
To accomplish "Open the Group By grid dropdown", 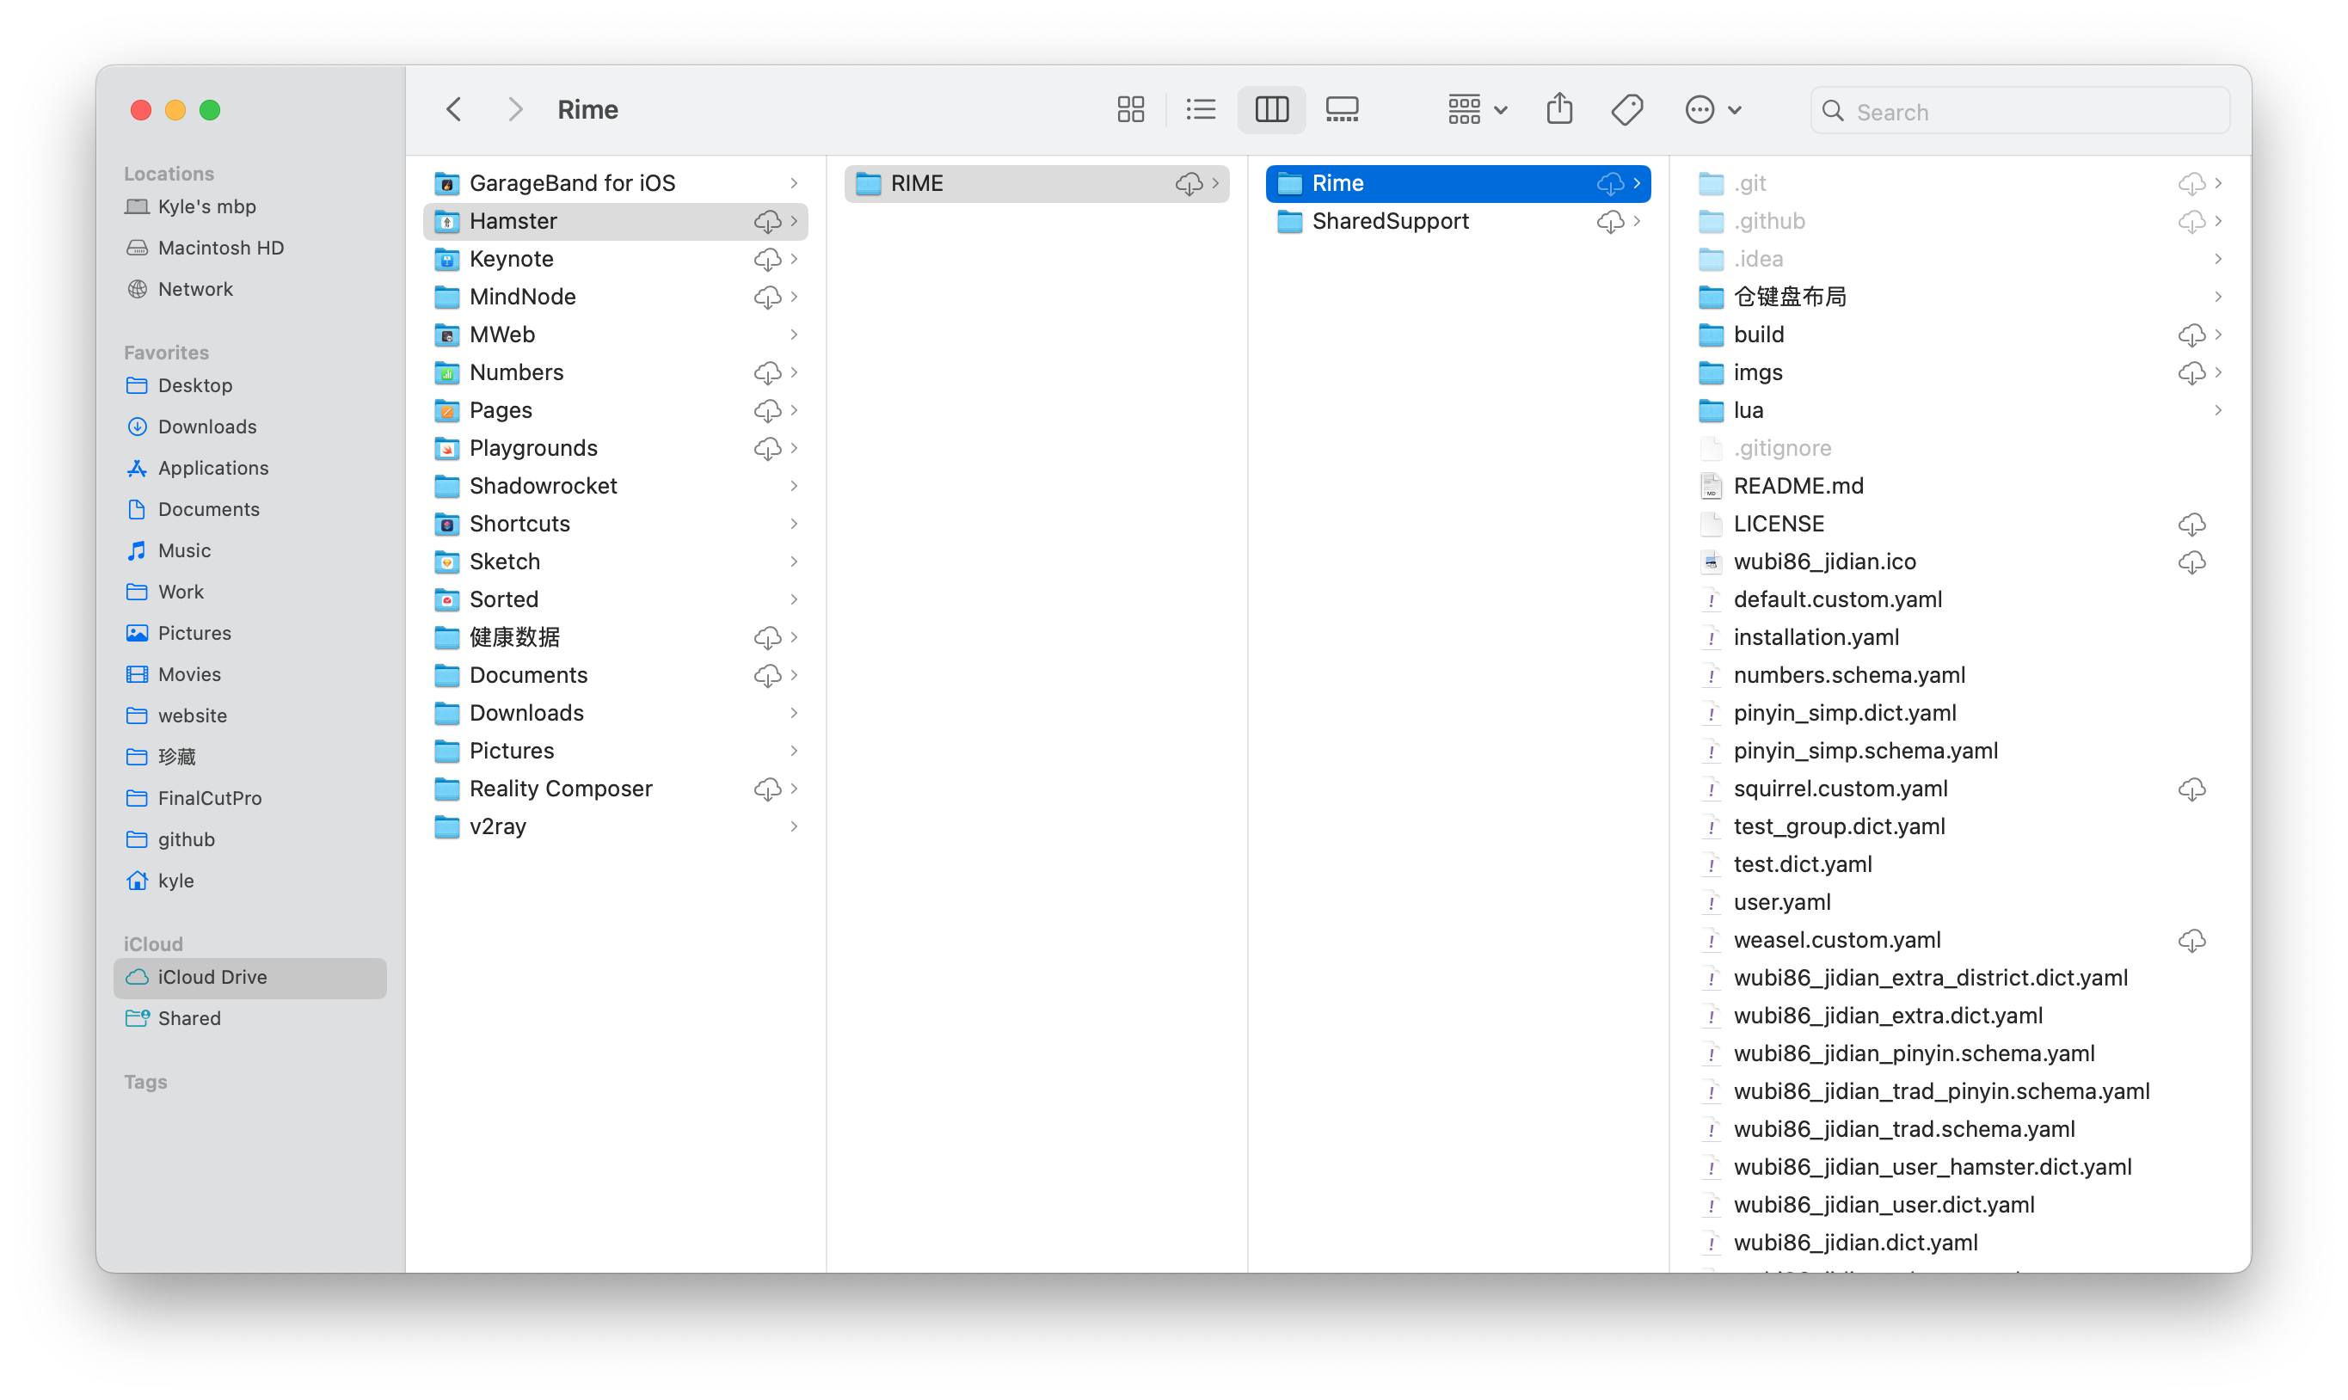I will pyautogui.click(x=1478, y=109).
